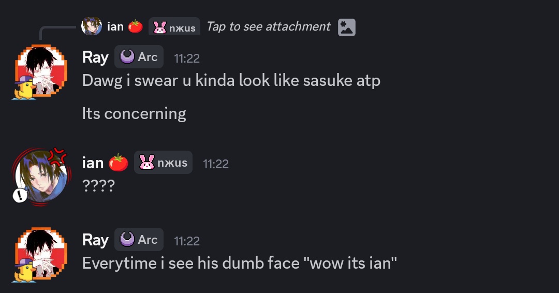Open ian's small avatar in the reply preview
Viewport: 559px width, 293px height.
[92, 26]
